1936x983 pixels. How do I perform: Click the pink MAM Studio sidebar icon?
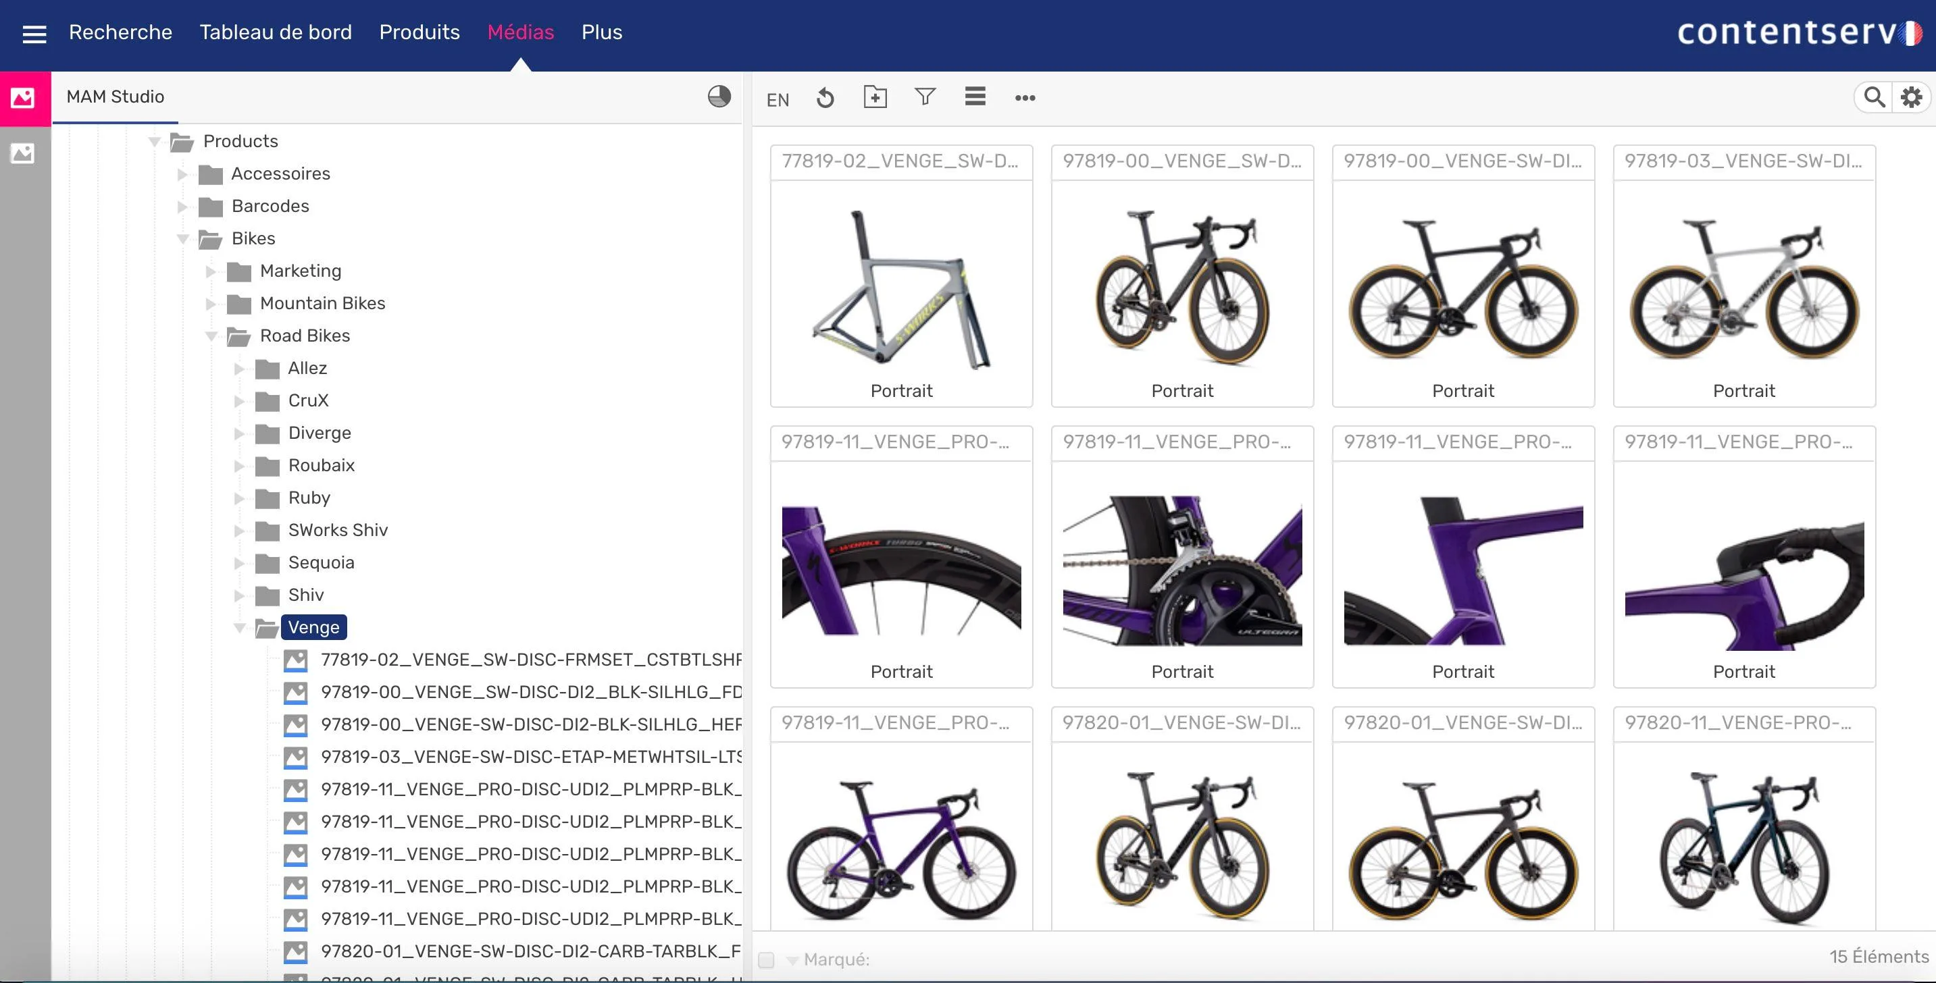23,98
